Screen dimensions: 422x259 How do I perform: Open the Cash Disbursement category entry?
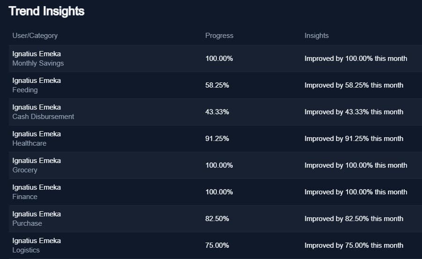pos(43,117)
